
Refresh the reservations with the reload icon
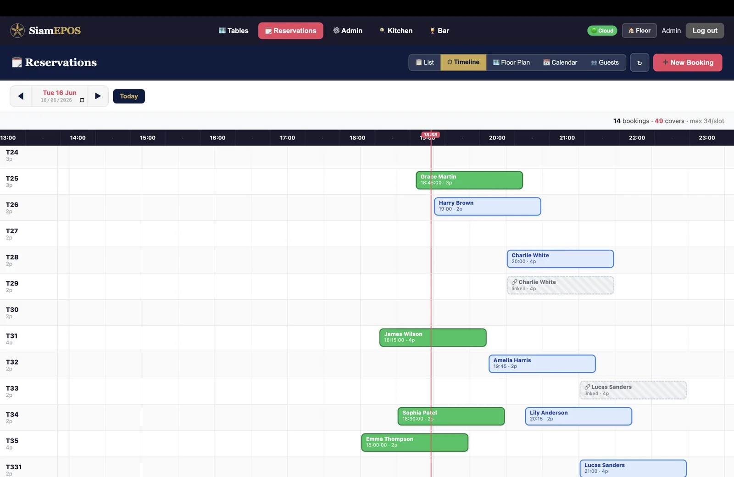639,62
